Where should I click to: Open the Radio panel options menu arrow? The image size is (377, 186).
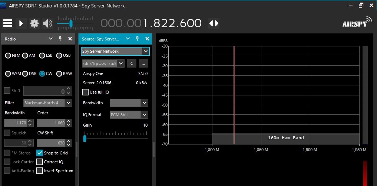pos(51,39)
